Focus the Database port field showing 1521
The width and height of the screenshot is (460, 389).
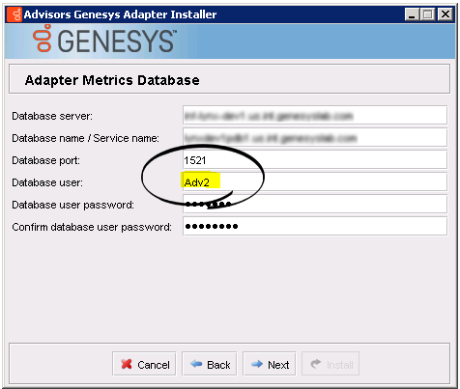pos(315,160)
